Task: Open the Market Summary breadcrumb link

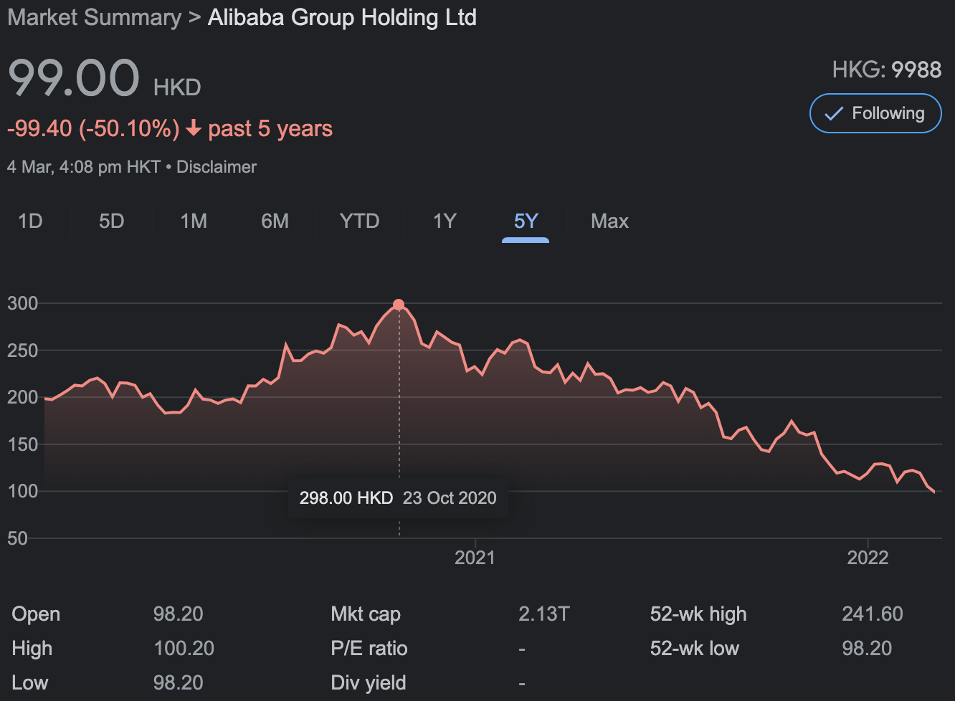Action: 94,18
